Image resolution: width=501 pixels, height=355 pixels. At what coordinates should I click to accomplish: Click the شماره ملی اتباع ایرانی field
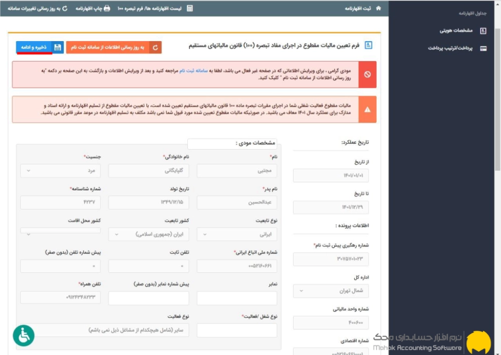237,266
